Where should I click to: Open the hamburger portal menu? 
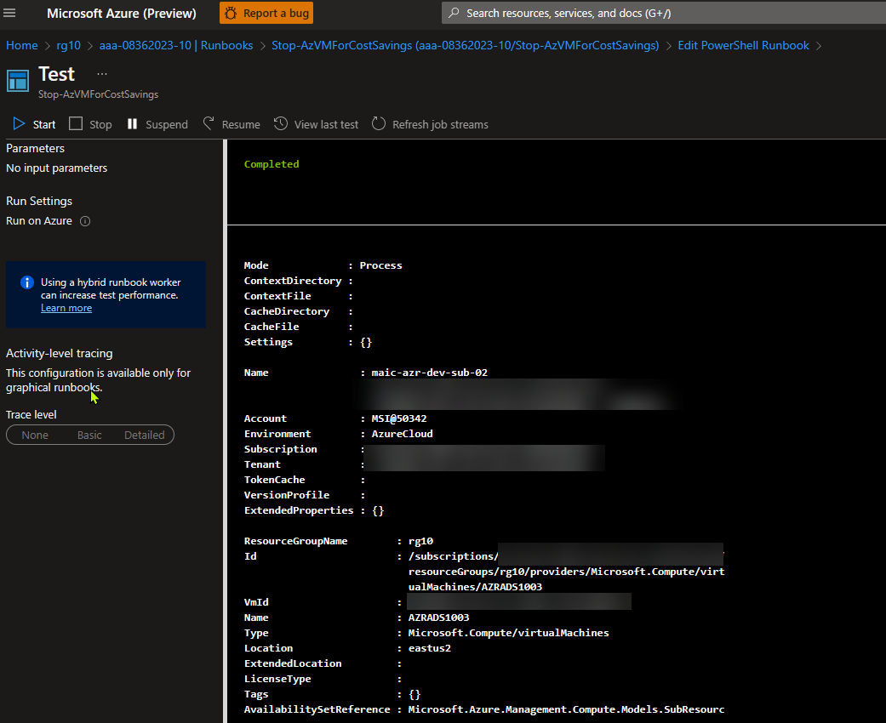[9, 13]
